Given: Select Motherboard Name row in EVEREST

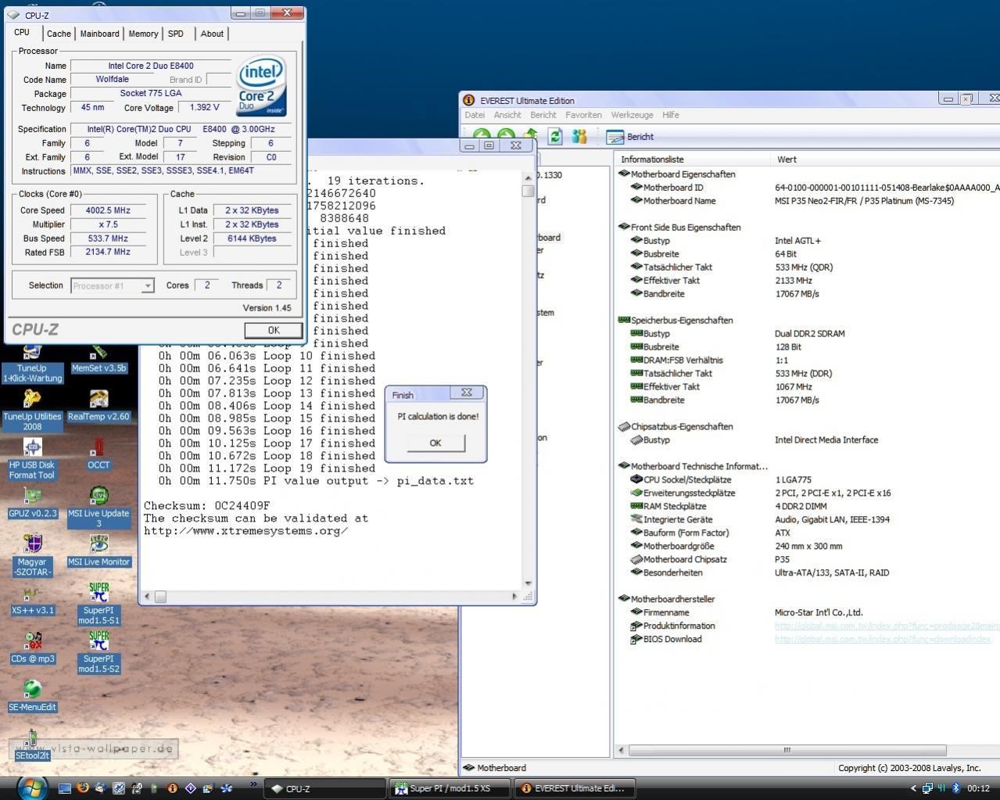Looking at the screenshot, I should pos(679,201).
